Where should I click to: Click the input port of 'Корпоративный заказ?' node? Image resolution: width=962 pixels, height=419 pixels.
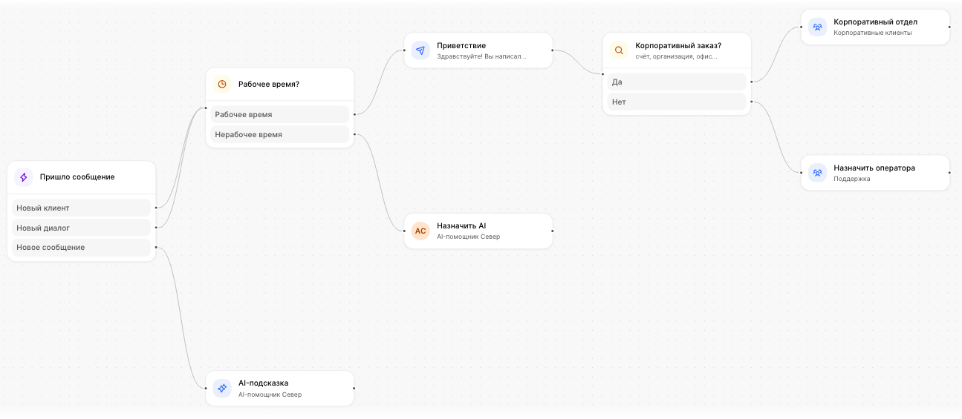tap(602, 73)
